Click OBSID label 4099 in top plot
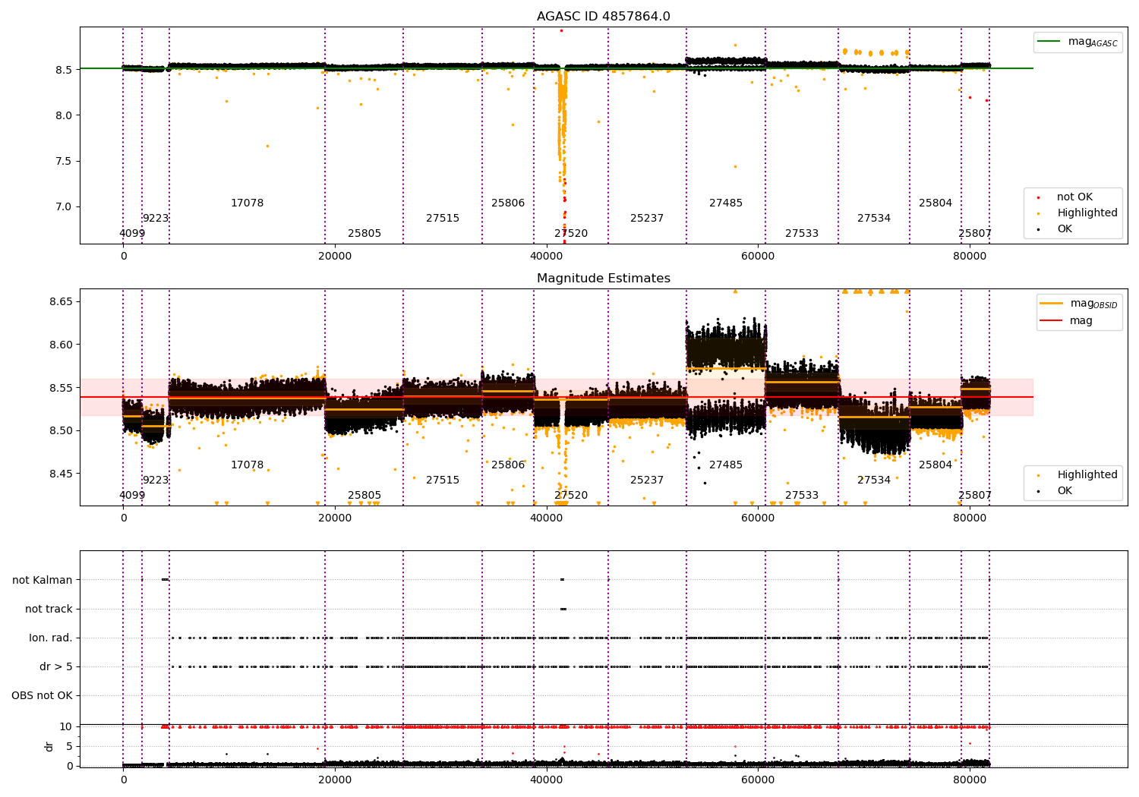The height and width of the screenshot is (797, 1139). 132,234
